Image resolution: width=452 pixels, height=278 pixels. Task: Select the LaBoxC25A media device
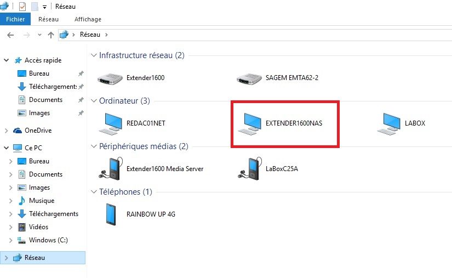(x=268, y=169)
